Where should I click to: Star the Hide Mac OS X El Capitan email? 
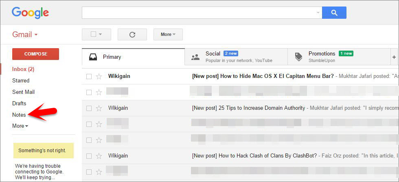[99, 76]
